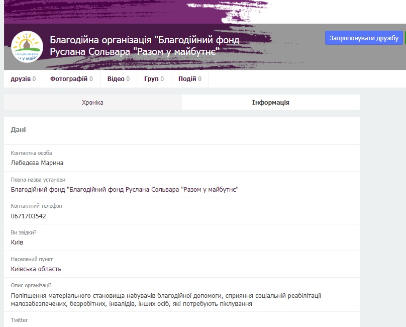Open the "Відео" section
Image resolution: width=406 pixels, height=327 pixels.
[x=117, y=78]
